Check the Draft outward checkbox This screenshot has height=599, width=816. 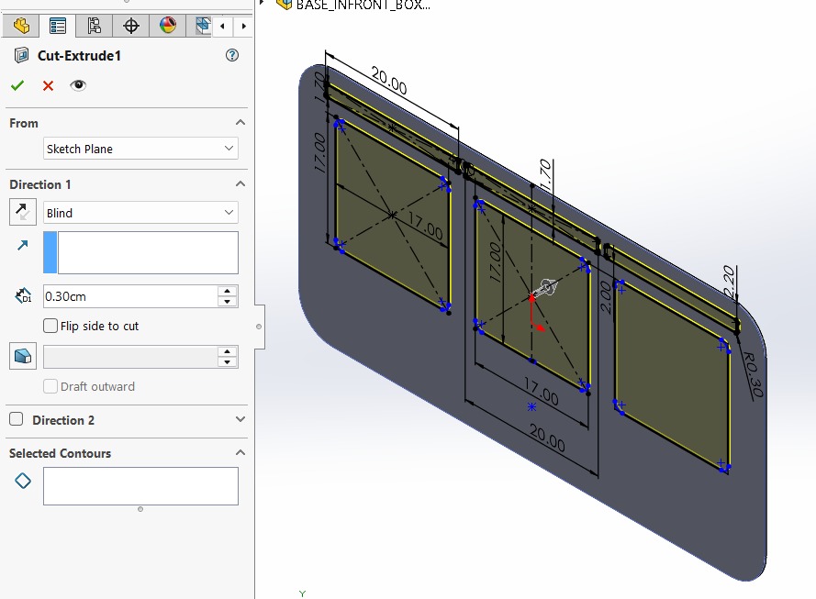(x=50, y=386)
